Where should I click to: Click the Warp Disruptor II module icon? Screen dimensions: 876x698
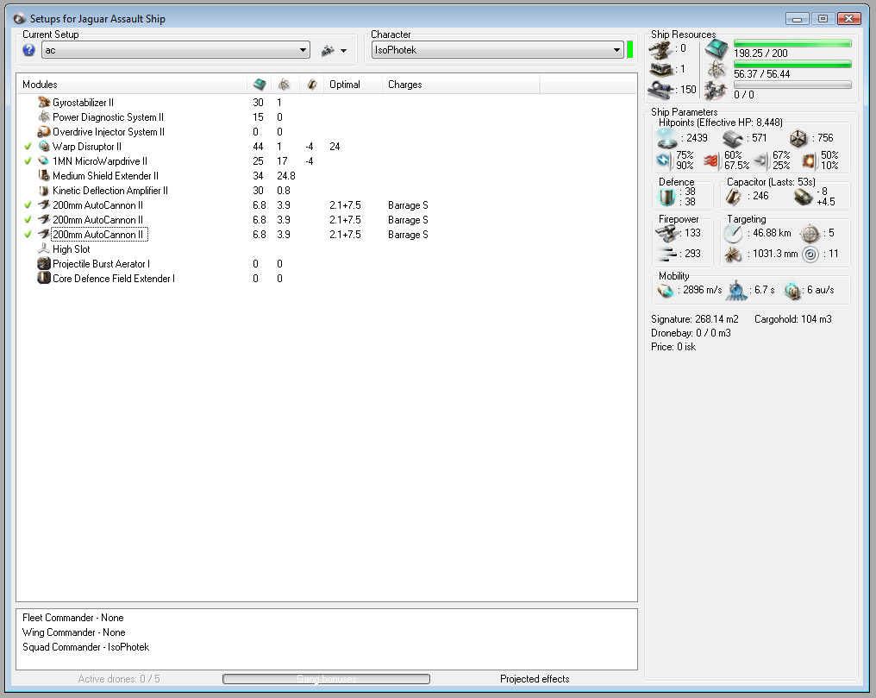pyautogui.click(x=44, y=147)
